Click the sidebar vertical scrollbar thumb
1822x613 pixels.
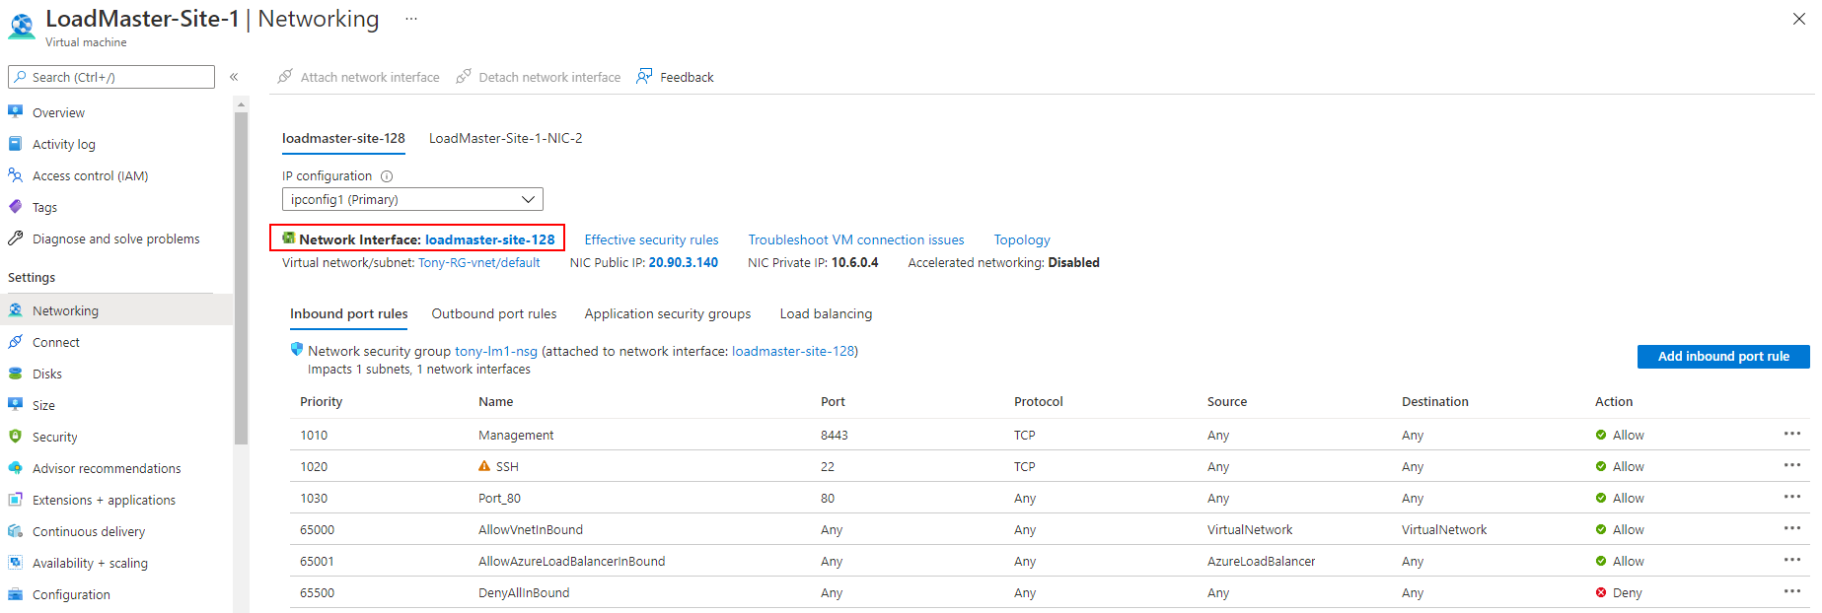(x=241, y=278)
